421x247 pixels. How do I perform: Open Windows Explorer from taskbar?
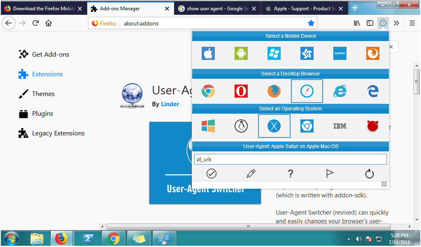click(x=37, y=238)
